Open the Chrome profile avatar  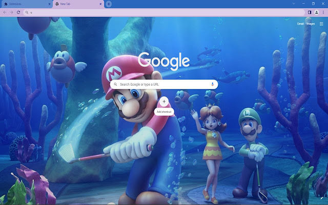[x=316, y=11]
